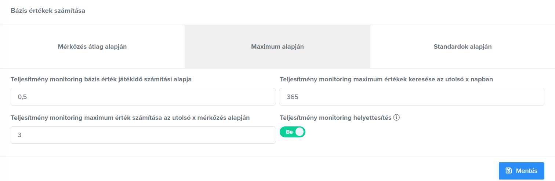This screenshot has width=555, height=181.
Task: Click the Bázis értékek számítása heading
Action: tap(48, 11)
